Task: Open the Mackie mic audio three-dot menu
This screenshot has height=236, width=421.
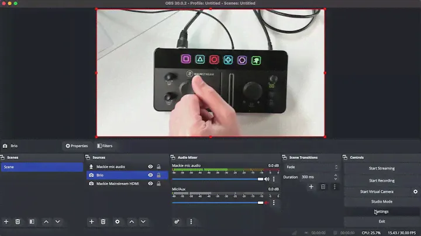Action: (x=274, y=179)
